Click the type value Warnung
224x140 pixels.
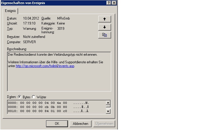coord(29,29)
